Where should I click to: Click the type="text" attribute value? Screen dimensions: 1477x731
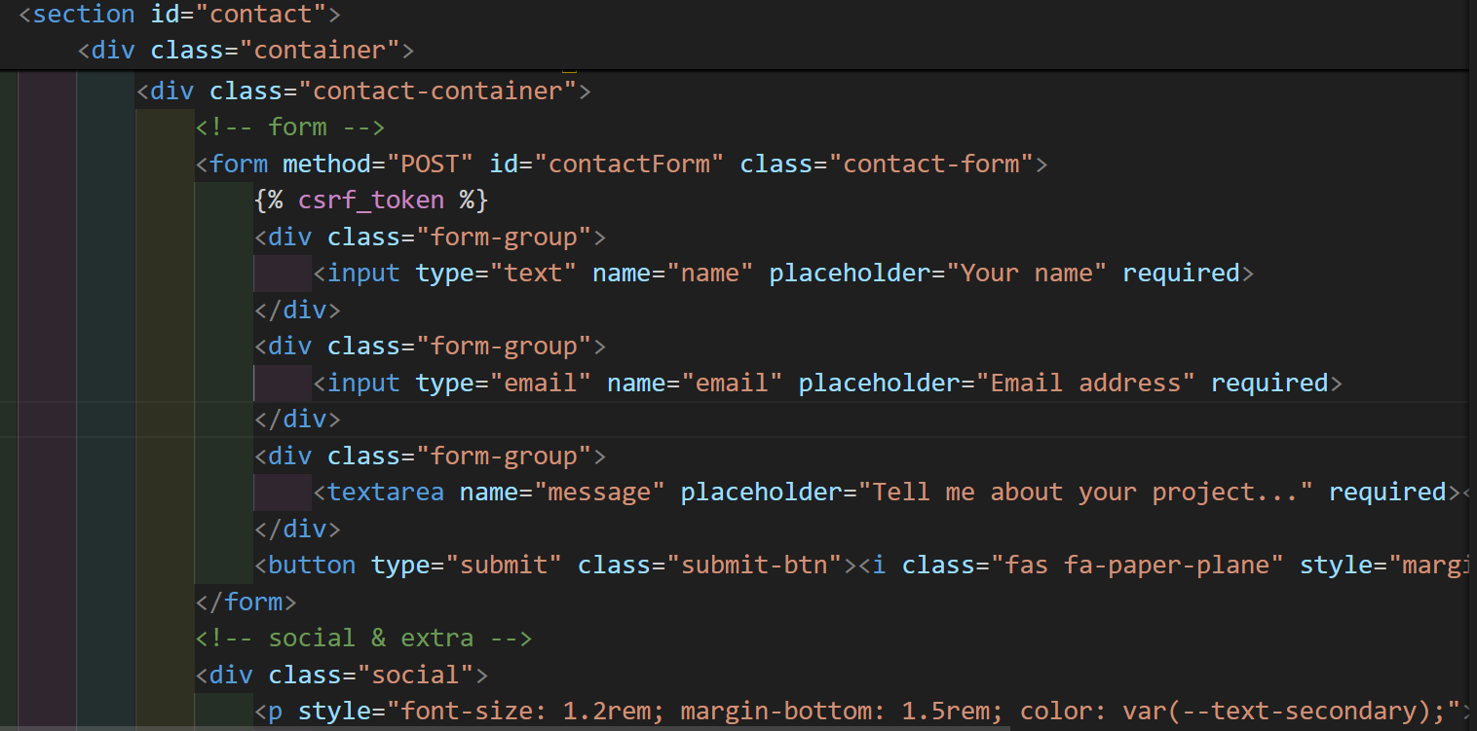click(534, 274)
